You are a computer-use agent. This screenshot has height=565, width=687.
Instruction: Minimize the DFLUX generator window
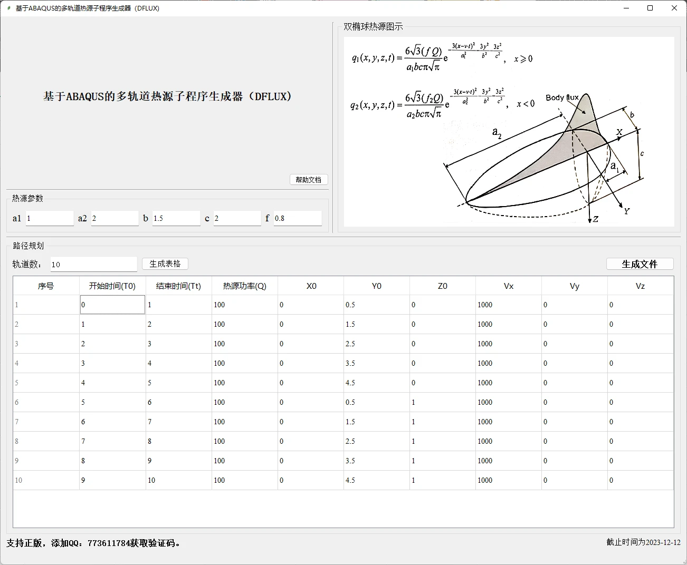[x=626, y=8]
